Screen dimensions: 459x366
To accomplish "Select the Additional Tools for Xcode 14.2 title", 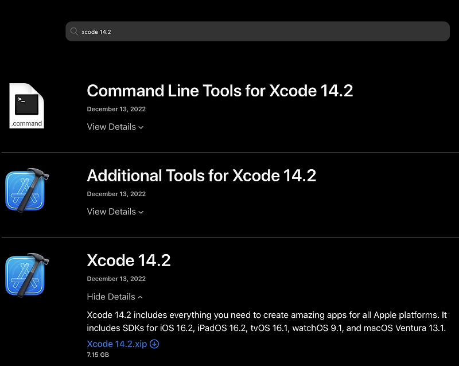I will click(201, 176).
